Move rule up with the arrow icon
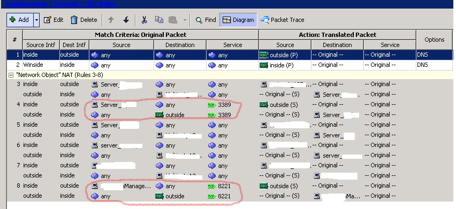 [111, 20]
